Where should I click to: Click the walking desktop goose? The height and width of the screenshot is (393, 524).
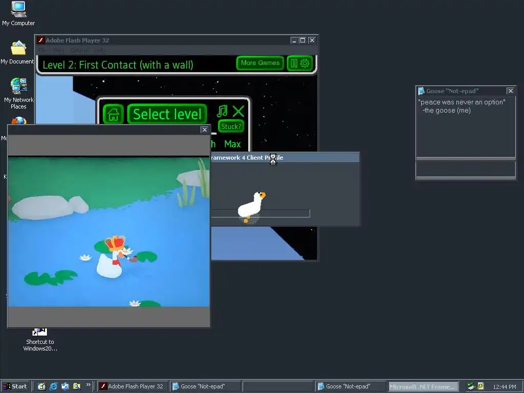pyautogui.click(x=251, y=207)
